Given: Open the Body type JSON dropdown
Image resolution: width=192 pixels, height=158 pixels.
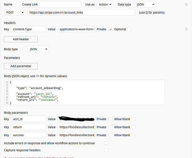Looking at the screenshot, I should (38, 49).
